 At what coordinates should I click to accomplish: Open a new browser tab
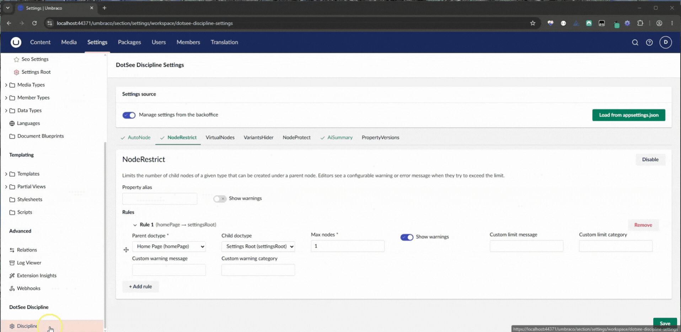104,8
